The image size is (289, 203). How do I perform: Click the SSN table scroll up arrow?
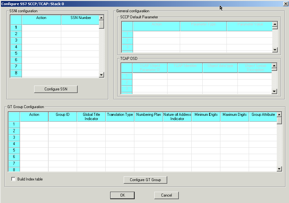point(101,18)
